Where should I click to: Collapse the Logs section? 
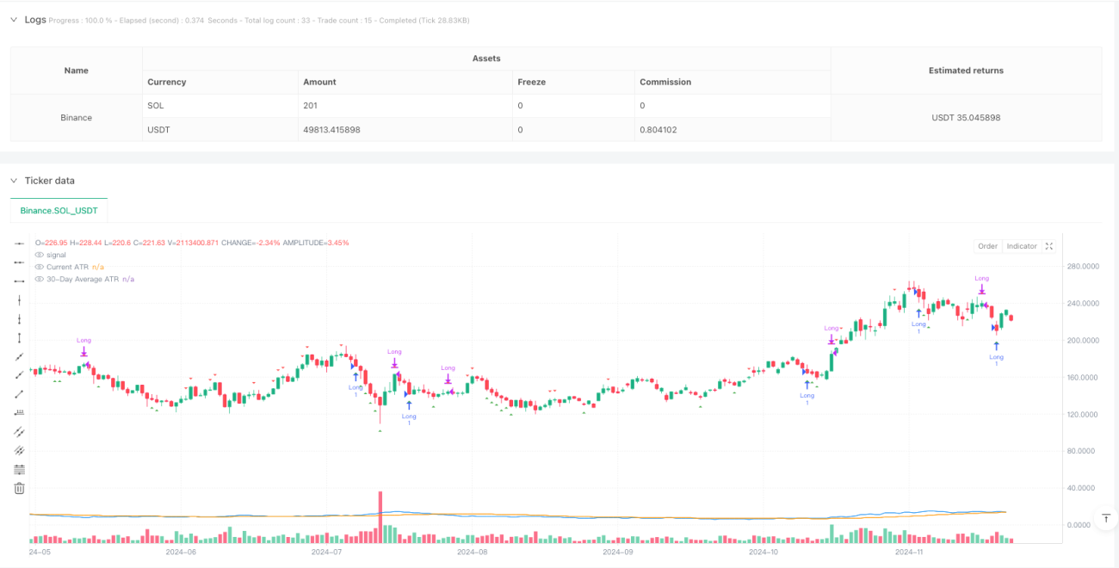(14, 19)
